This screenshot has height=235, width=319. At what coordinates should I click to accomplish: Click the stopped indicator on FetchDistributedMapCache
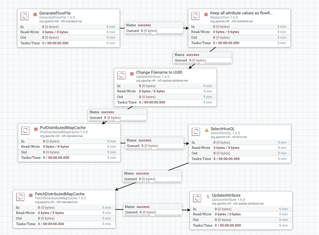point(31,195)
